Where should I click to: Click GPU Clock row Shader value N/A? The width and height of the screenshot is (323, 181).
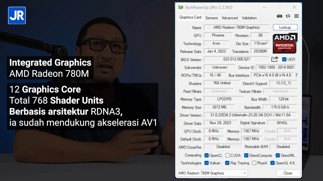287,131
